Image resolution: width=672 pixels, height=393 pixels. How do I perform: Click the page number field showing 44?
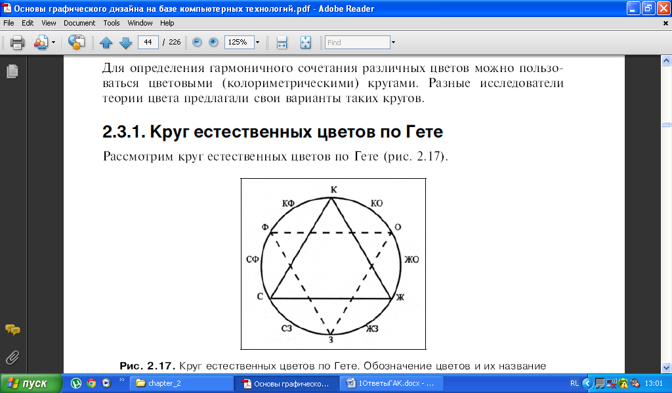(x=148, y=42)
